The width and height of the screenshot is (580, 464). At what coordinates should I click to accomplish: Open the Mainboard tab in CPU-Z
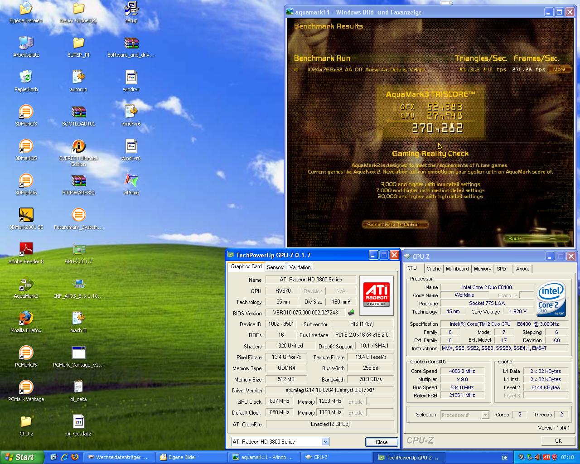[x=457, y=269]
